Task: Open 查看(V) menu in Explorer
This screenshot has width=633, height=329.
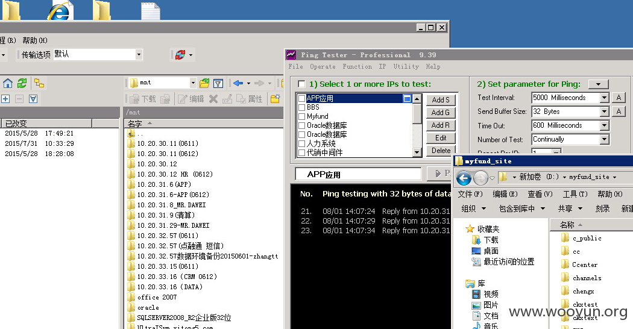Action: click(540, 194)
